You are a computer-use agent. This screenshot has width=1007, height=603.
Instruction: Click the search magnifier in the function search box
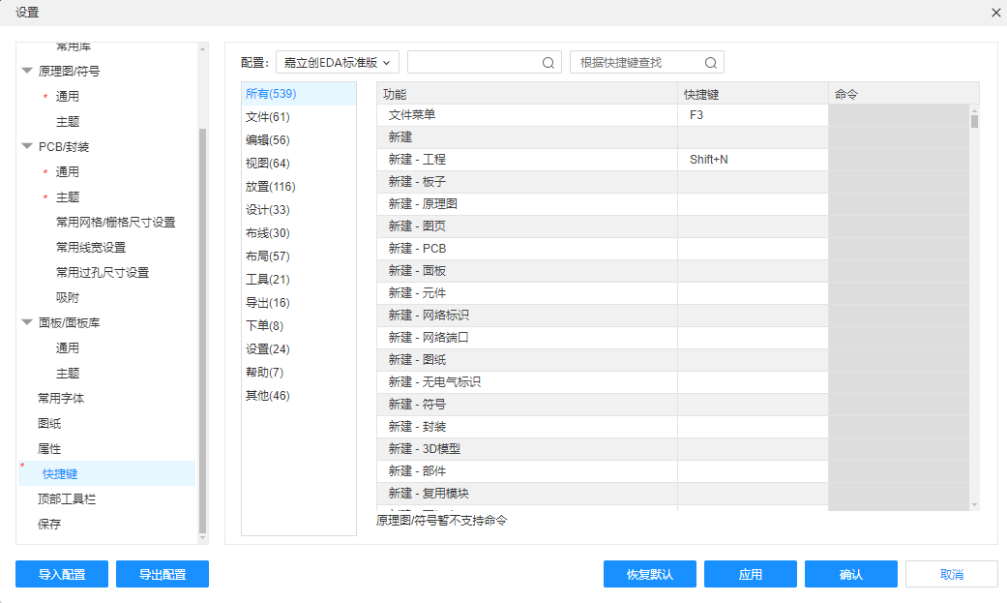[548, 63]
